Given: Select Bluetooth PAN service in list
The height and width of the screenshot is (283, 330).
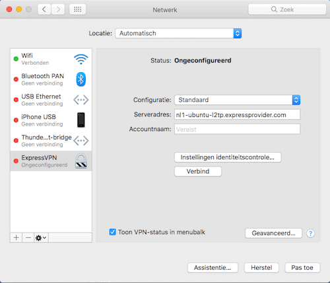Looking at the screenshot, I should (51, 79).
